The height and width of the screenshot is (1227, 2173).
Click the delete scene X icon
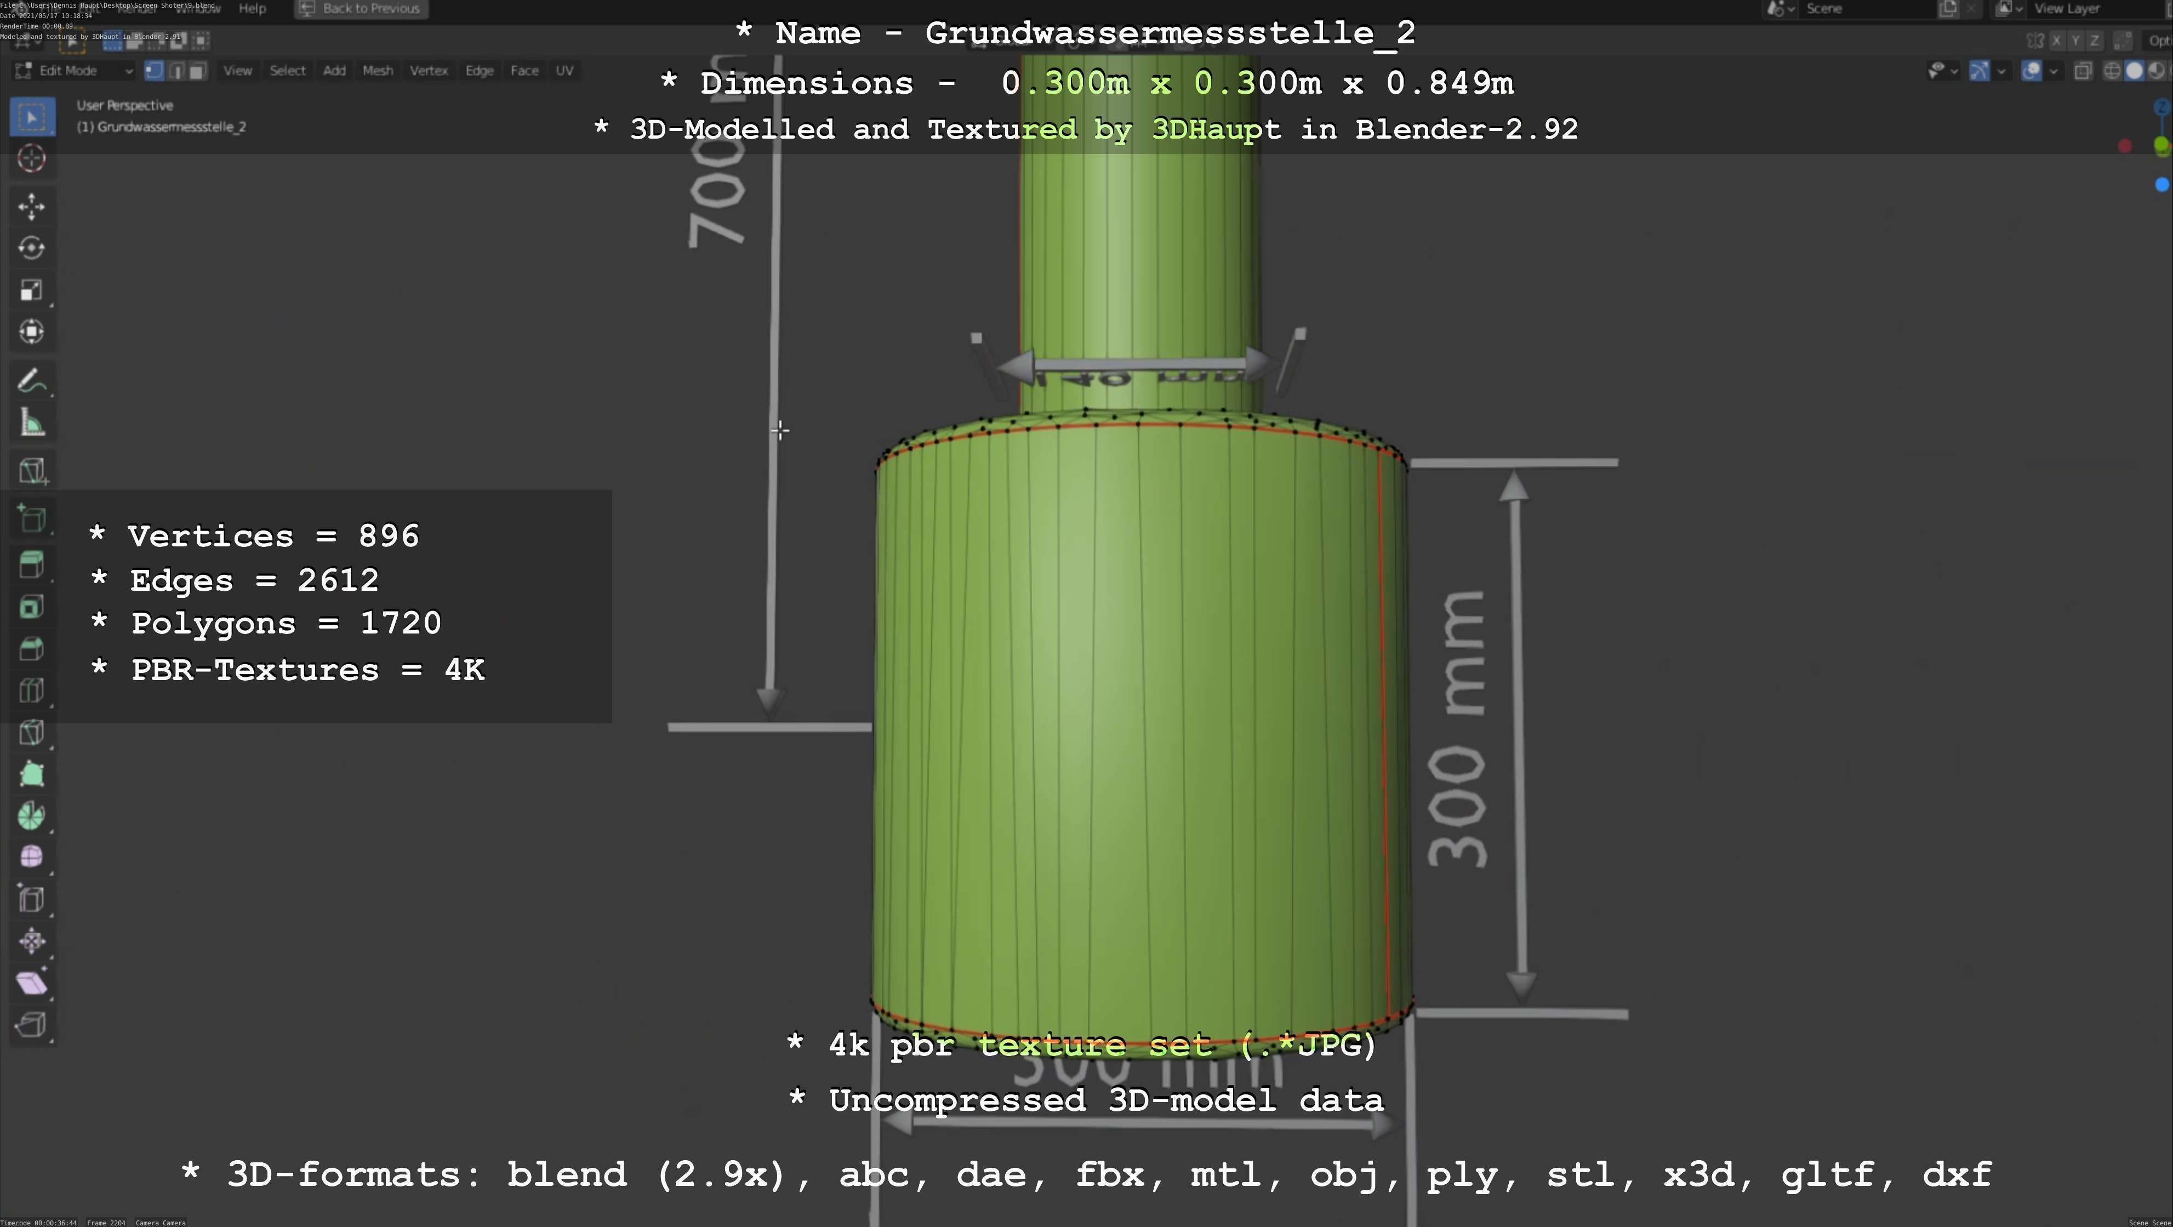click(x=1971, y=8)
